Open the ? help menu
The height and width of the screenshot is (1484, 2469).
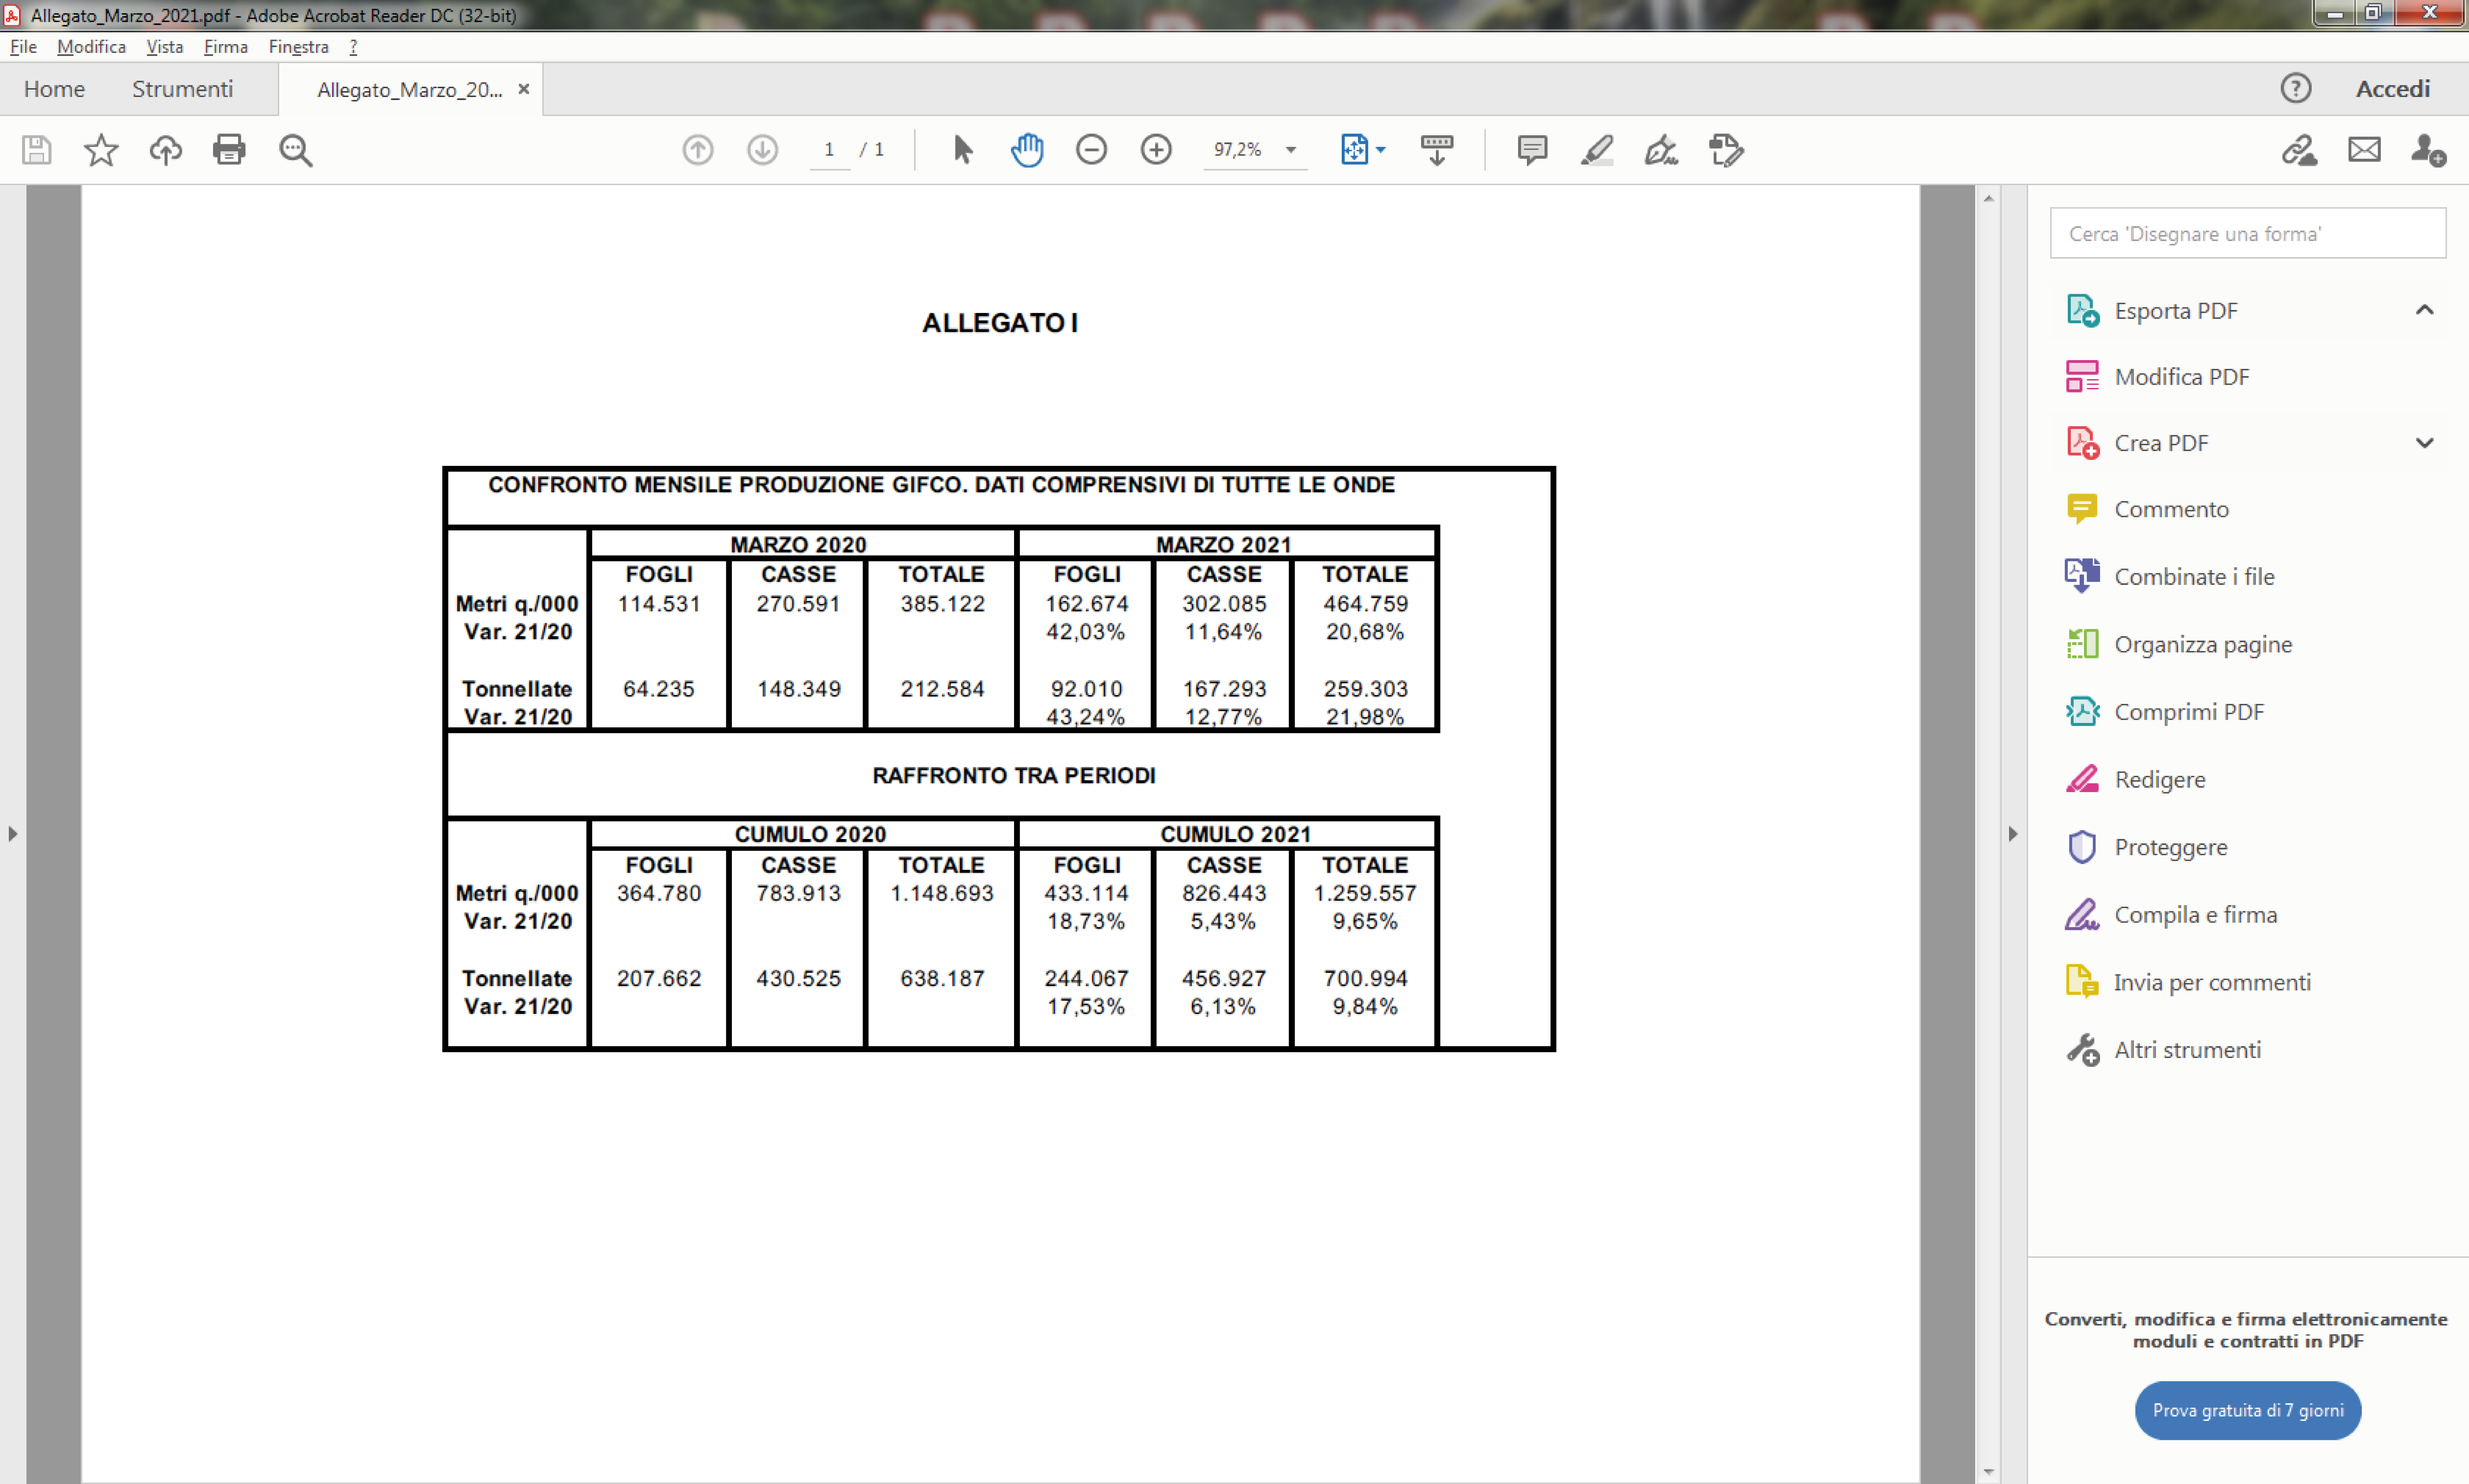(x=353, y=47)
